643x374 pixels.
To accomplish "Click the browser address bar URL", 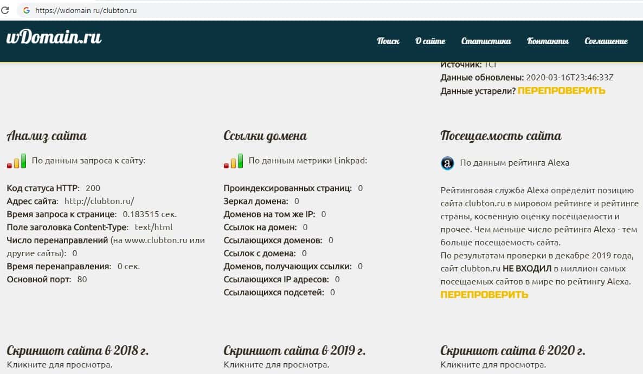I will click(x=86, y=10).
